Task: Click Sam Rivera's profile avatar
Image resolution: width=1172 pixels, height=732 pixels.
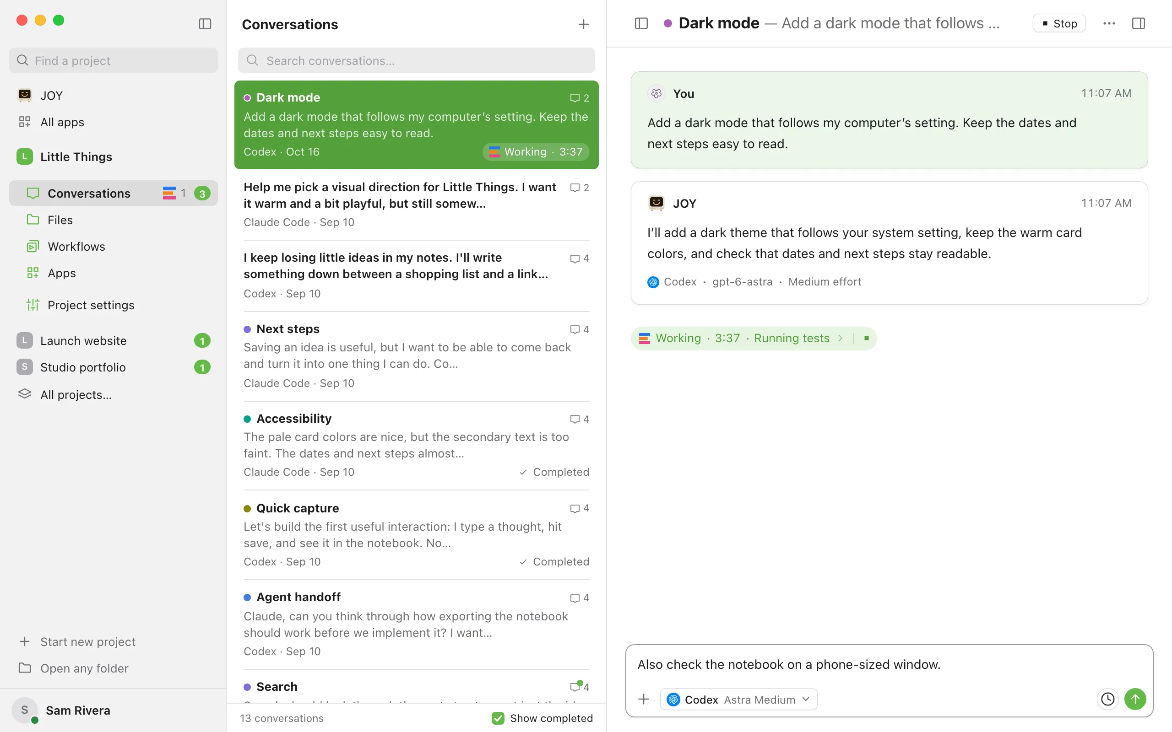Action: click(25, 710)
